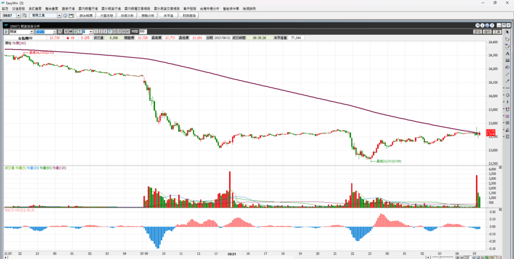Toggle the 日 daily period button
The width and height of the screenshot is (514, 259).
coord(66,32)
